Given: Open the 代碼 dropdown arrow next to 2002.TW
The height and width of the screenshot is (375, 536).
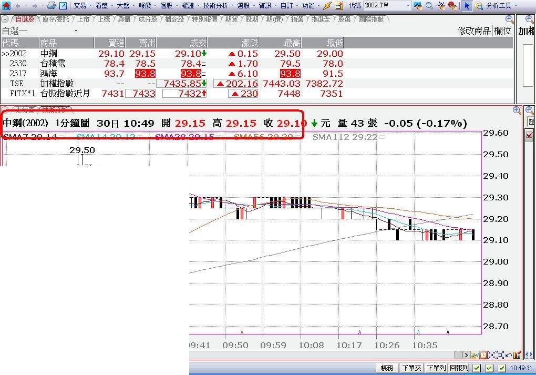Looking at the screenshot, I should 408,6.
